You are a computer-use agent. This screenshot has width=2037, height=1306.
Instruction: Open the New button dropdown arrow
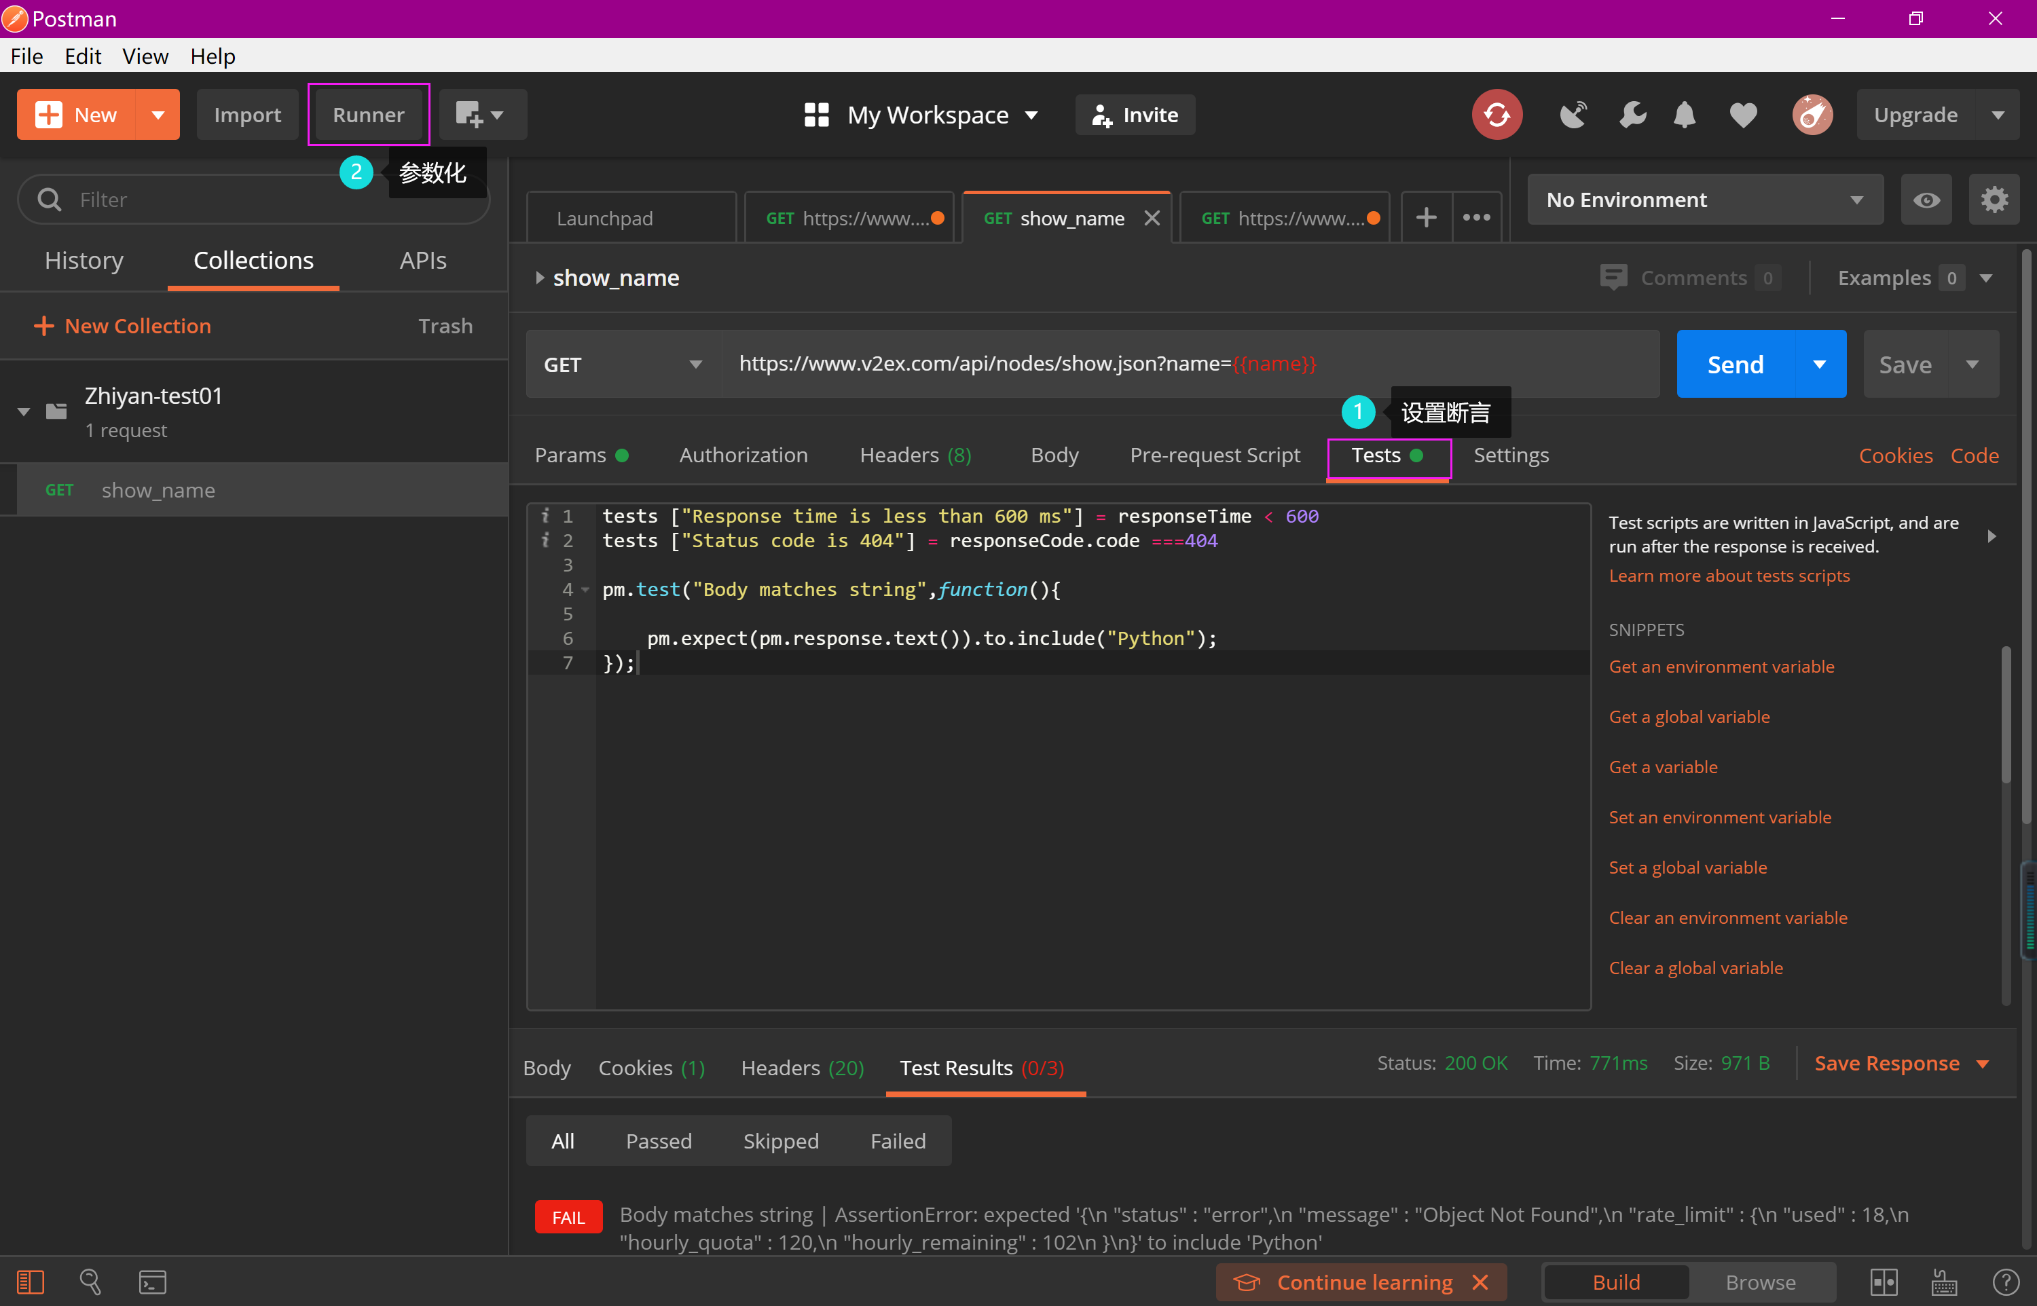coord(158,115)
